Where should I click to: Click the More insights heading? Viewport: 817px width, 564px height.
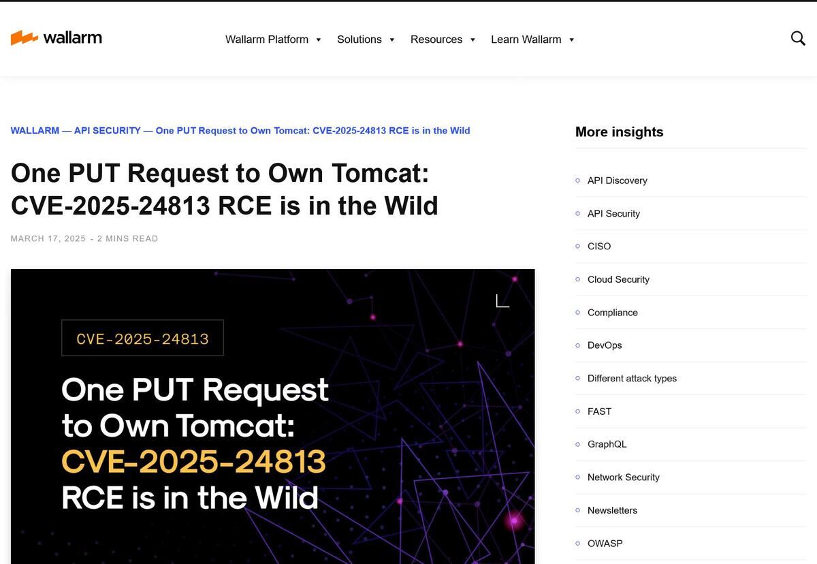click(x=619, y=132)
